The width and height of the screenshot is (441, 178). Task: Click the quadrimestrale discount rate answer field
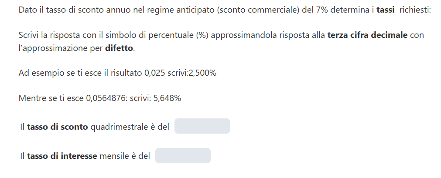[x=202, y=126]
